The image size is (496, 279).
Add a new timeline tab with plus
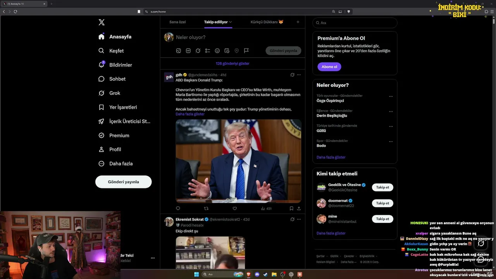[298, 22]
